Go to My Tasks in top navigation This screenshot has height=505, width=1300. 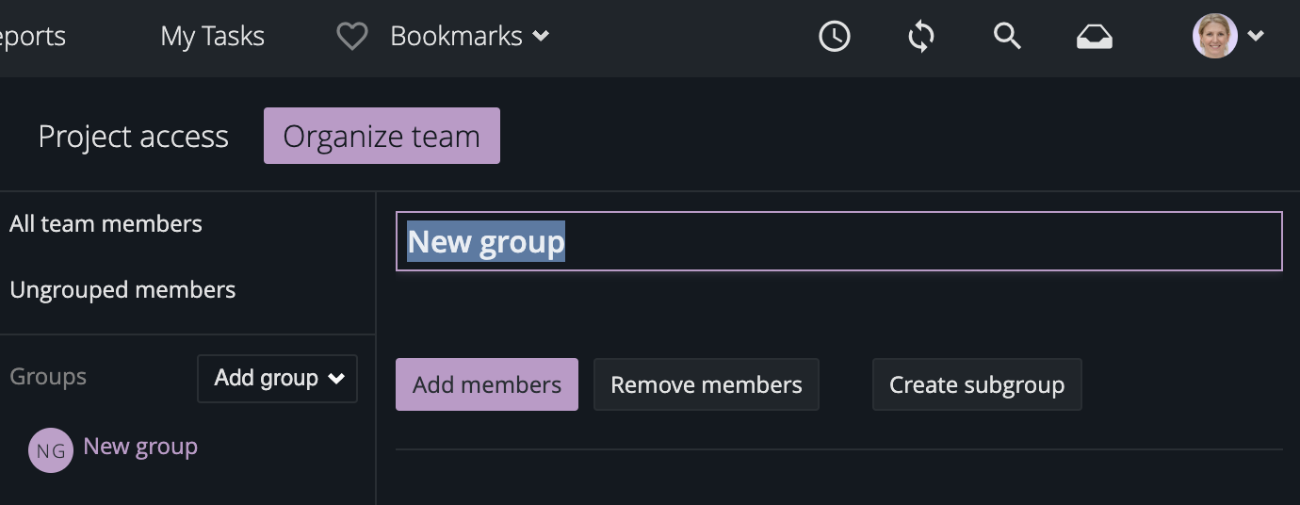tap(212, 37)
